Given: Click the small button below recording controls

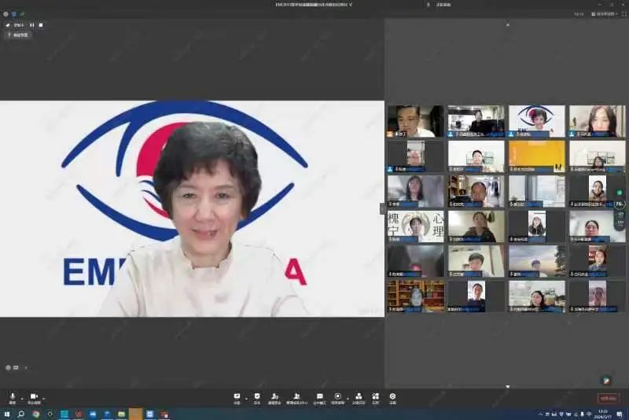Looking at the screenshot, I should (x=17, y=35).
